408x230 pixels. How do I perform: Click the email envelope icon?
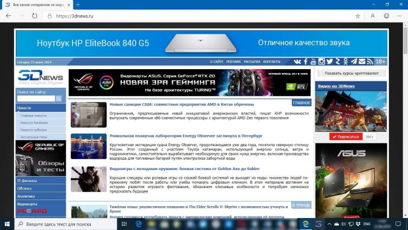[362, 62]
